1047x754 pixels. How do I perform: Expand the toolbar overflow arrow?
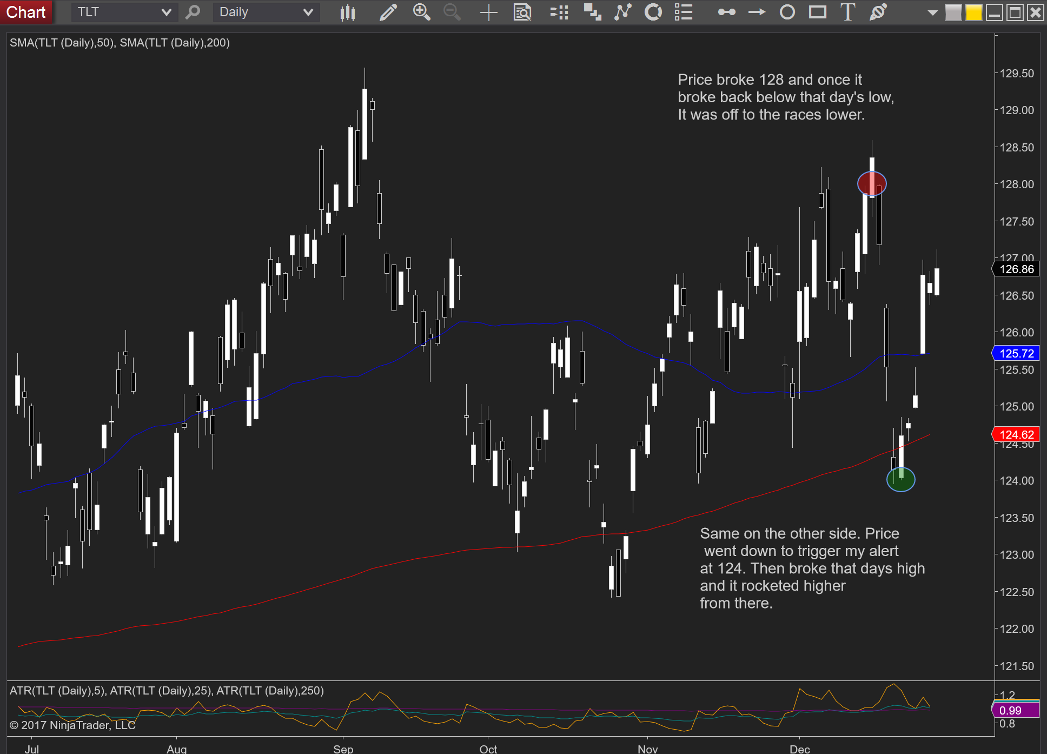932,12
